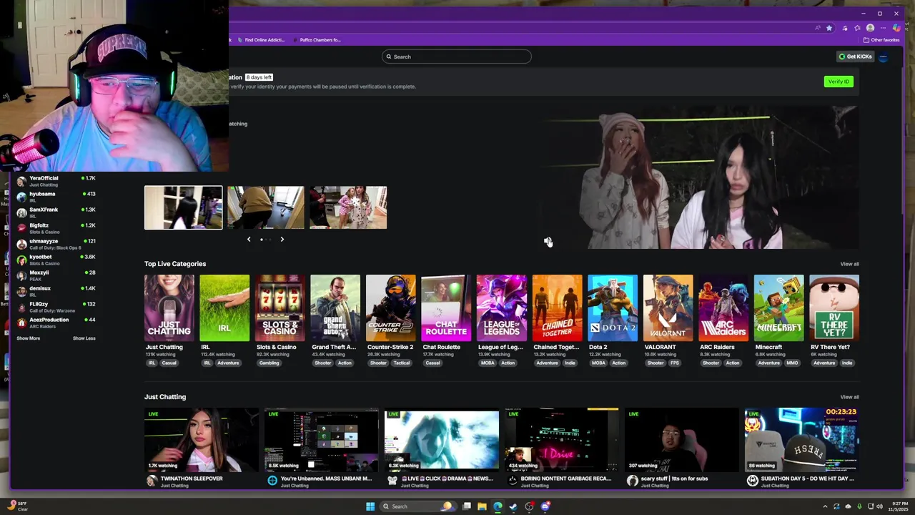The image size is (915, 515).
Task: Open streamer avatar beside SUBATHON DAY 5 title
Action: (x=752, y=481)
